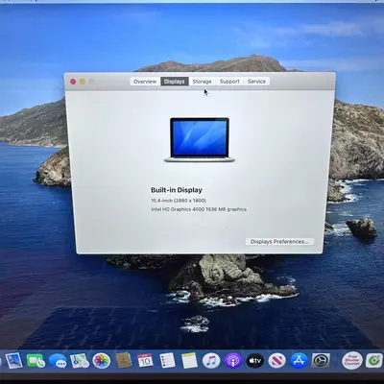Open System Preferences gear in dock
384x384 pixels.
coord(320,361)
